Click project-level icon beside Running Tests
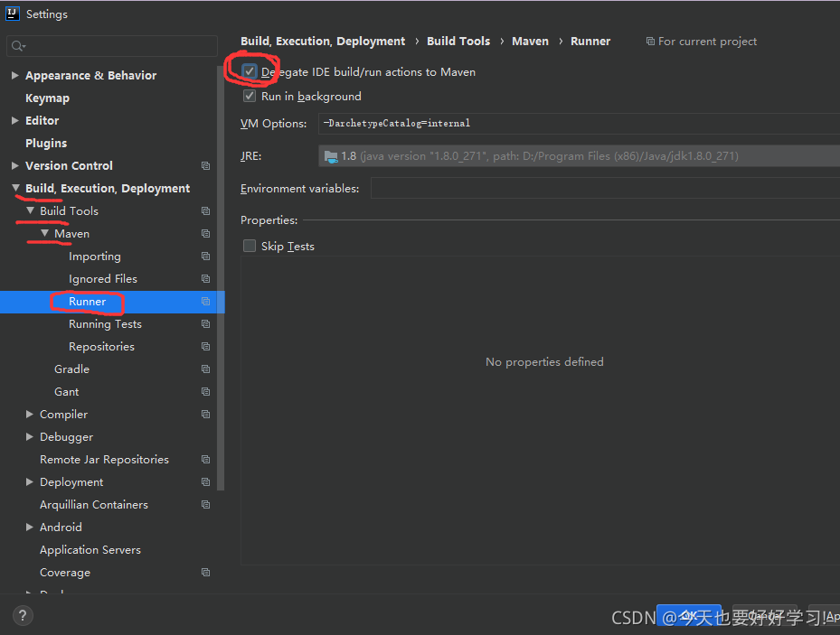This screenshot has width=840, height=635. tap(206, 323)
